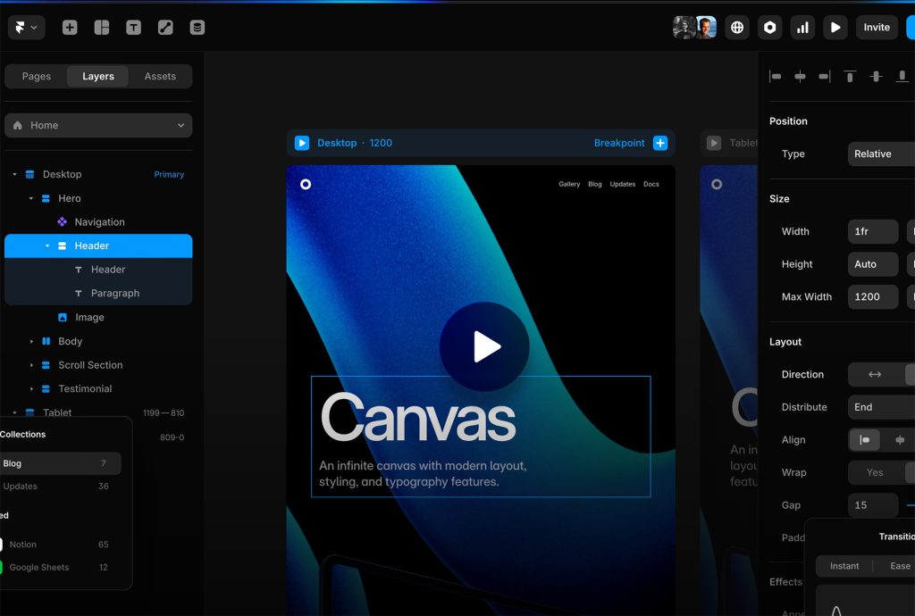This screenshot has width=915, height=616.
Task: Collapse the Hero layer arrow
Action: click(x=31, y=199)
